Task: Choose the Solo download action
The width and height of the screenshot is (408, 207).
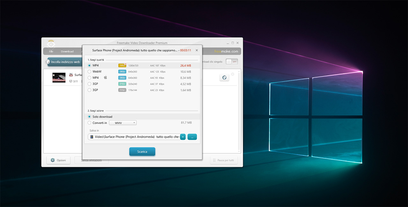Action: click(90, 117)
